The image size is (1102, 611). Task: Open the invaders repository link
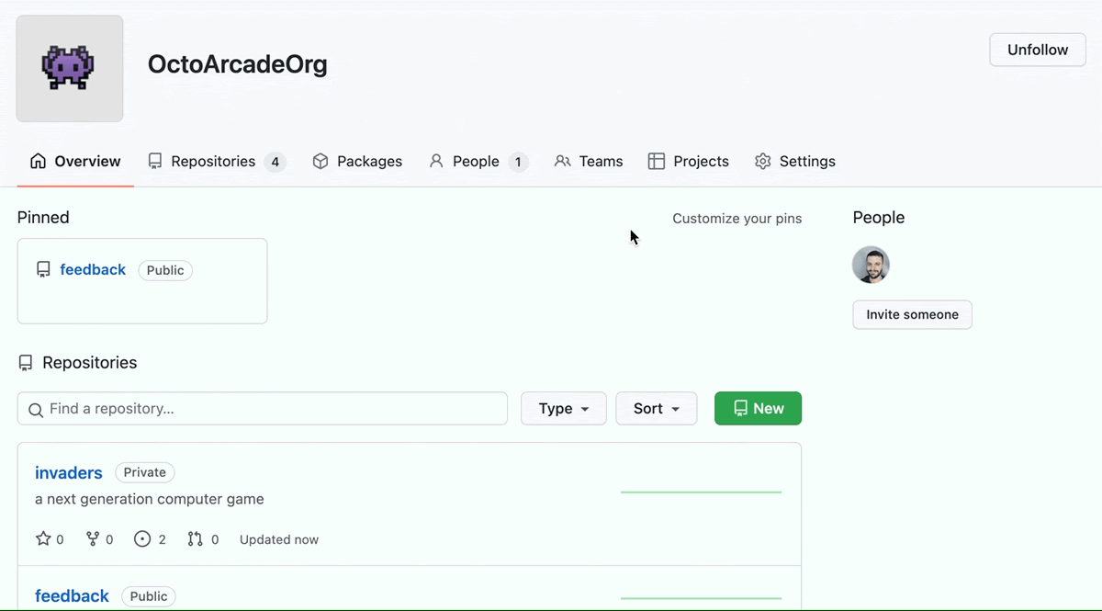(x=69, y=473)
